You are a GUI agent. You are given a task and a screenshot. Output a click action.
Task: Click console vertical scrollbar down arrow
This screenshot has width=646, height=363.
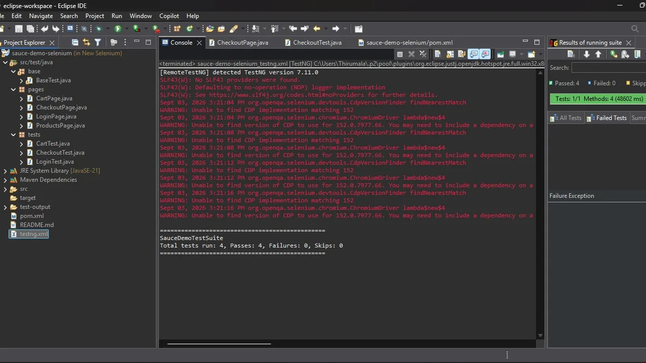(540, 336)
